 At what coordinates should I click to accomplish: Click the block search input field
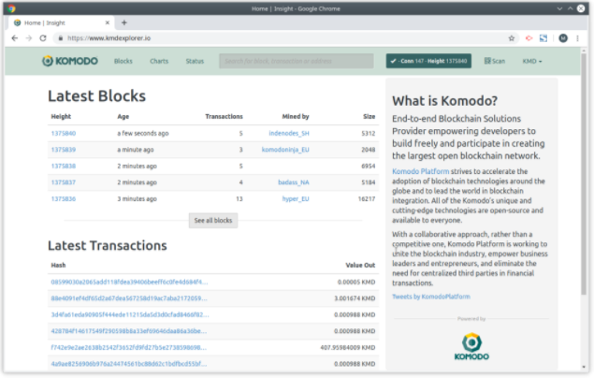(297, 61)
